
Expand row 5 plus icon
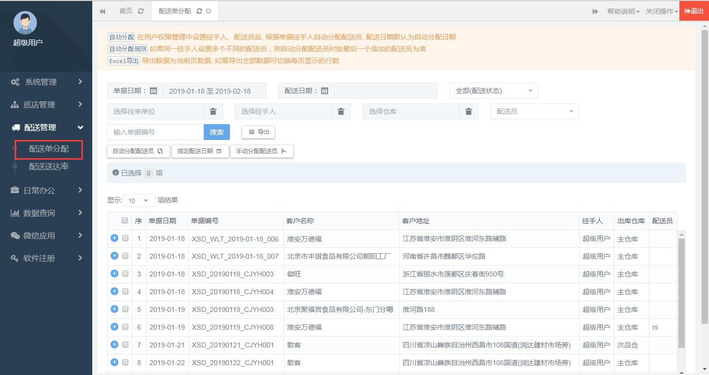pos(114,309)
